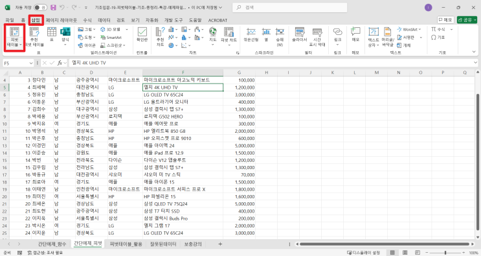Toggle AutoSave (자동 저장) switch

(x=41, y=7)
